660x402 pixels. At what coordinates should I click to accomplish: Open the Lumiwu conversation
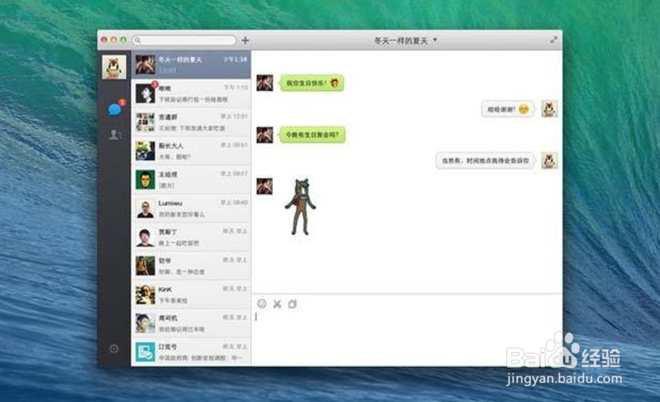coord(191,208)
